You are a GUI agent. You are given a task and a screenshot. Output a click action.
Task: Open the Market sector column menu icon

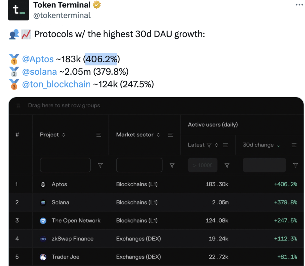tap(171, 135)
